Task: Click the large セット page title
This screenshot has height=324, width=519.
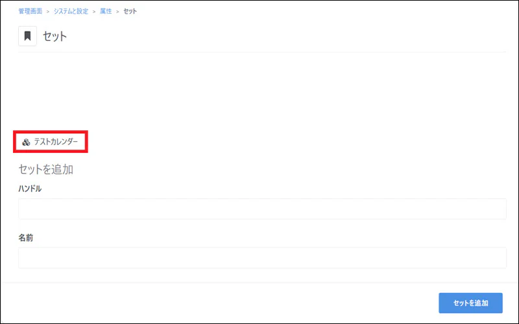Action: 55,36
